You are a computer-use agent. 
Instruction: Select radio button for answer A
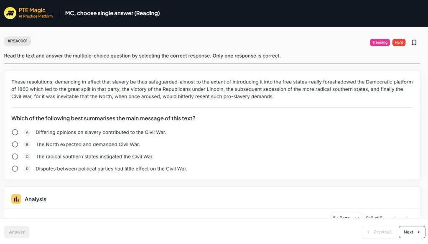[x=15, y=132]
